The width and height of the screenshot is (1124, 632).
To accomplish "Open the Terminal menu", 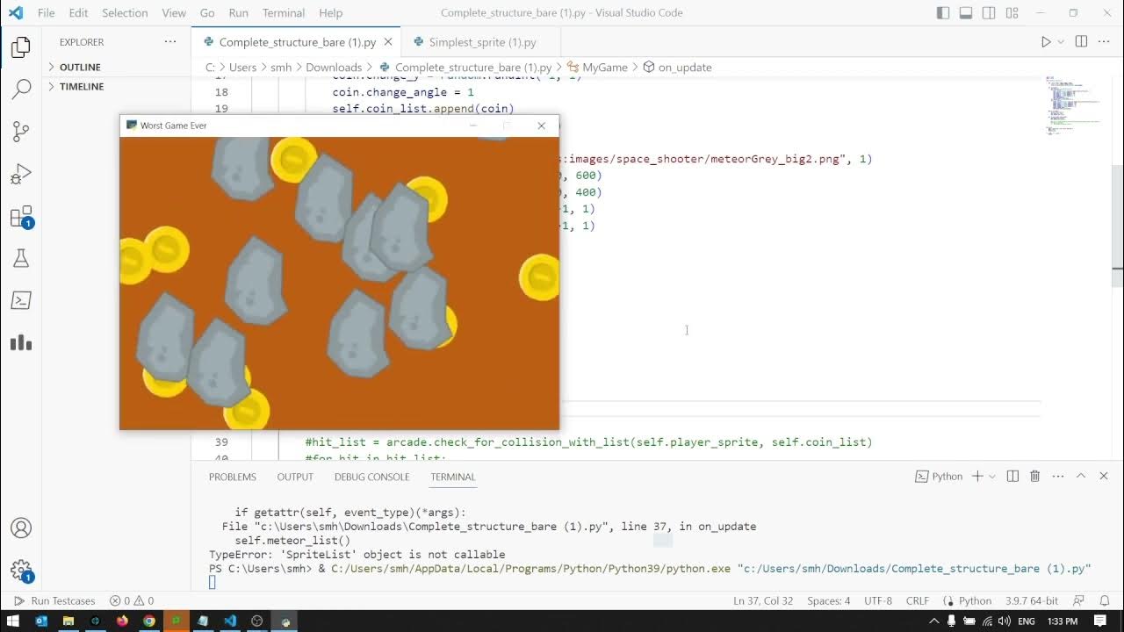I will [284, 13].
